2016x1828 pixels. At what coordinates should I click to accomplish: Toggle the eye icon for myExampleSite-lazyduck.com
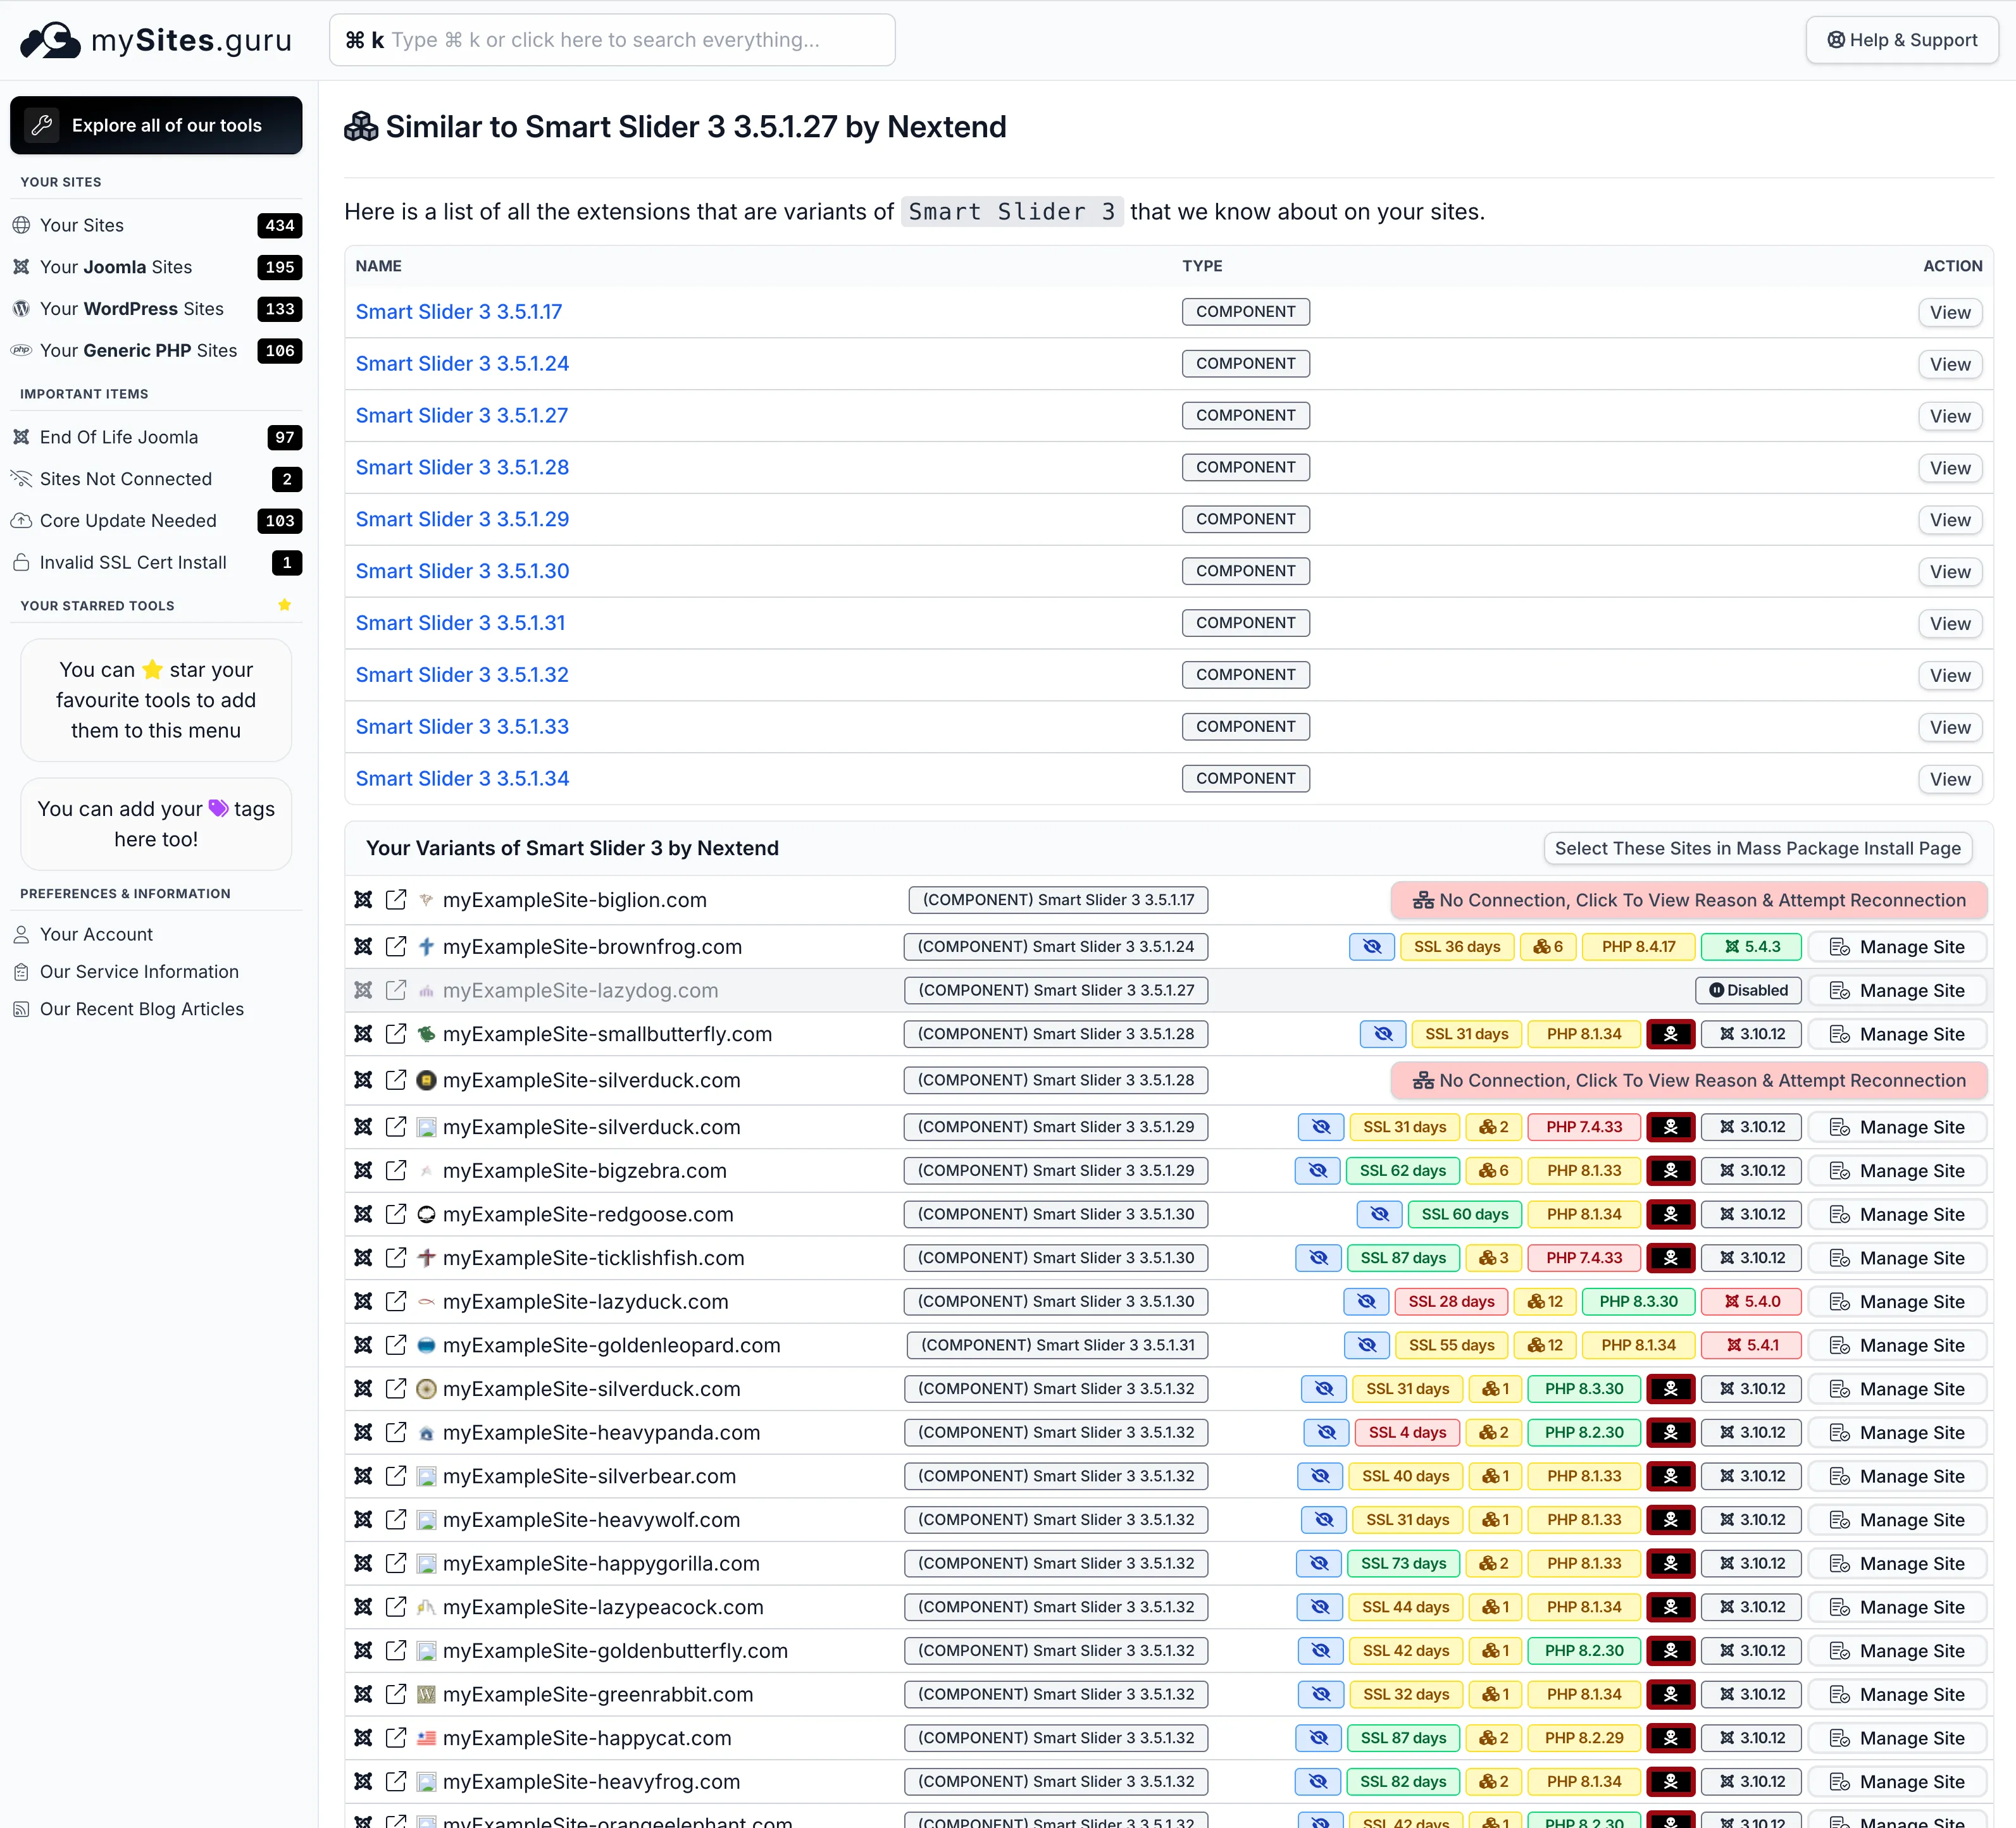(x=1367, y=1301)
